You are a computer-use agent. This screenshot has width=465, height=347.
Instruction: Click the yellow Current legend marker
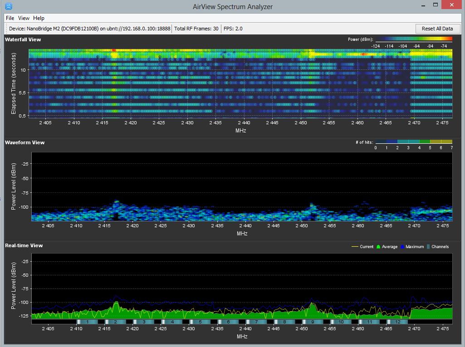[355, 247]
